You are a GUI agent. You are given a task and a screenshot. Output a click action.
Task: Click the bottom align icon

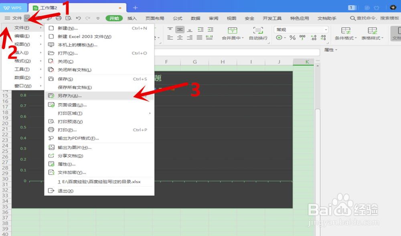point(190,29)
